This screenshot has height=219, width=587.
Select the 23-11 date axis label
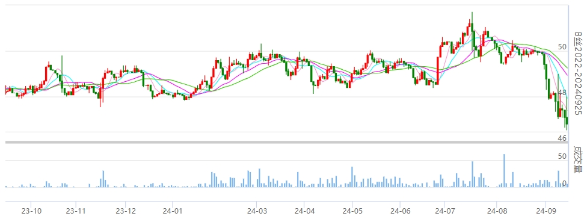point(76,210)
